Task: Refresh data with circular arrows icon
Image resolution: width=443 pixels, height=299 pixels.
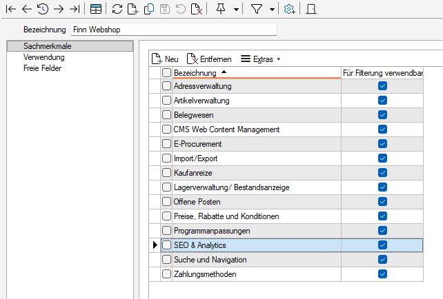Action: 117,9
